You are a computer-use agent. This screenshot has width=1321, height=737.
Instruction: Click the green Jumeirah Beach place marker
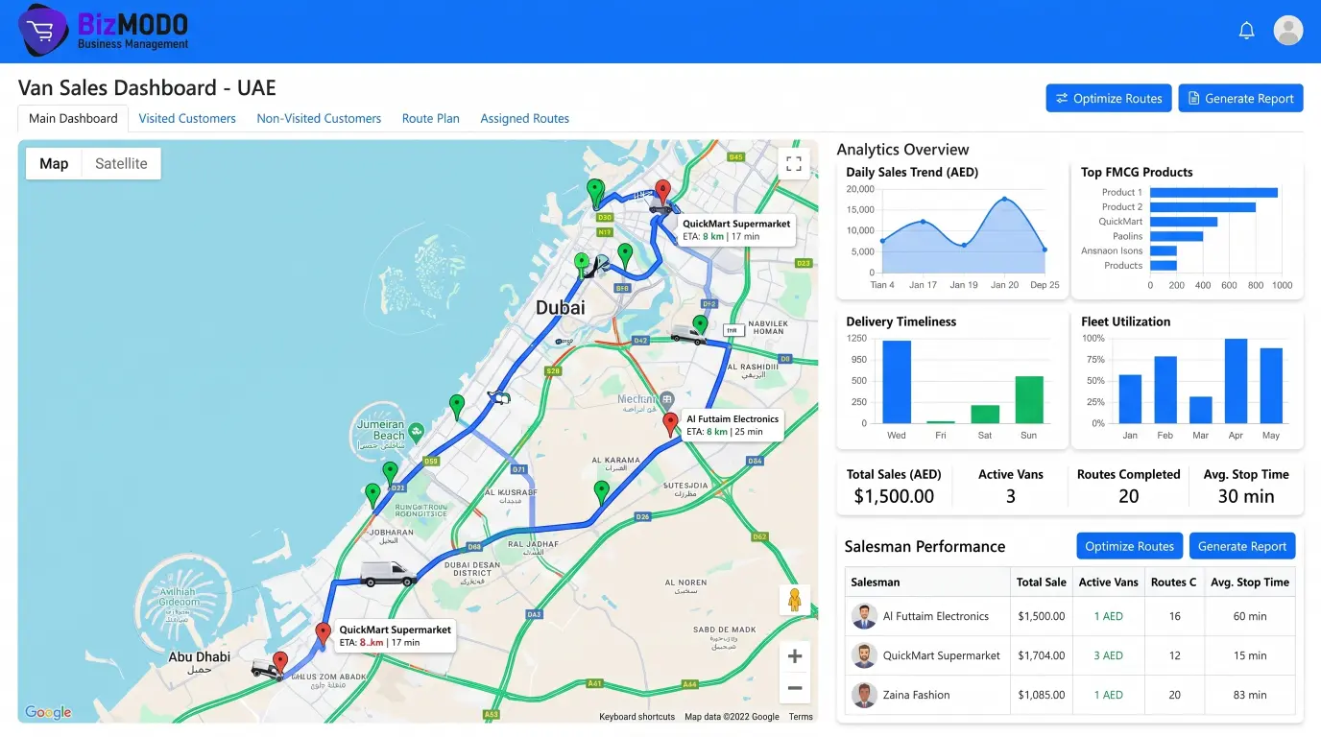tap(416, 432)
